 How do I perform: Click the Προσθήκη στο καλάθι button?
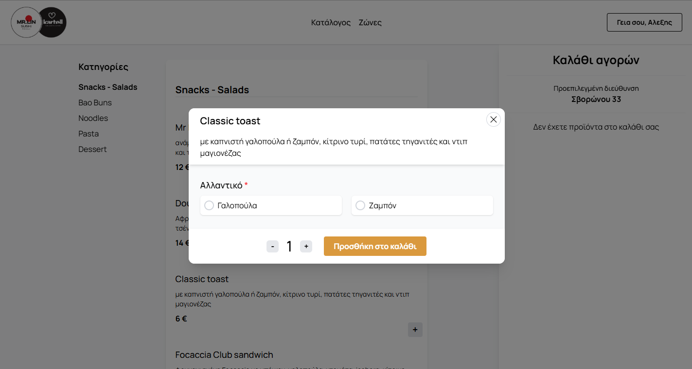[x=375, y=246]
